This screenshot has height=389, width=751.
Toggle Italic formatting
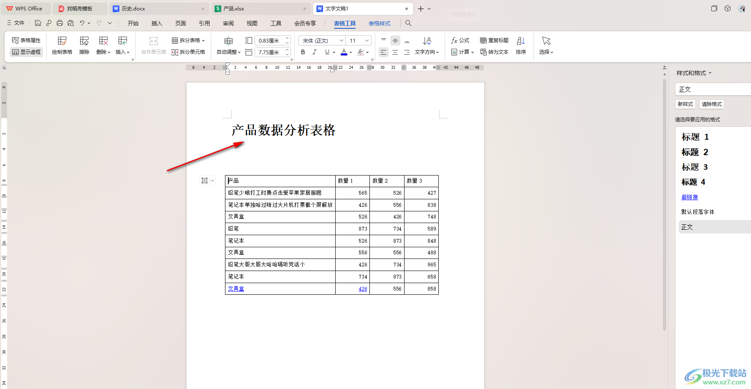coord(315,52)
